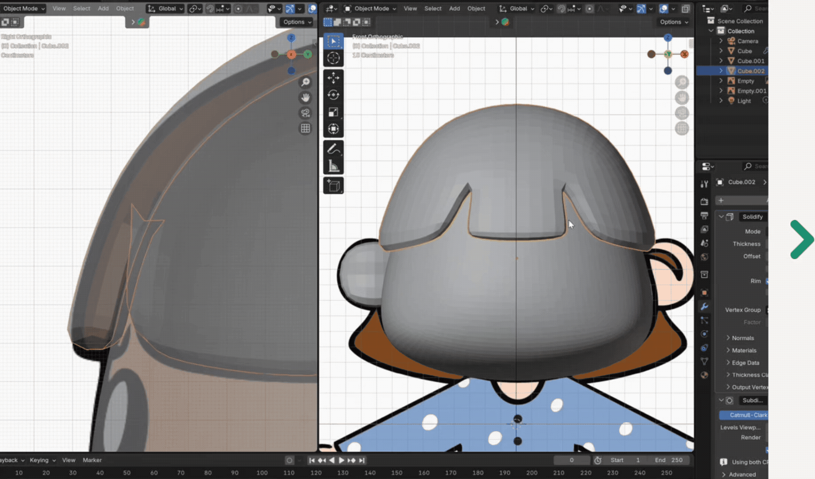The image size is (815, 479).
Task: Select Light object in outliner
Action: pyautogui.click(x=744, y=101)
